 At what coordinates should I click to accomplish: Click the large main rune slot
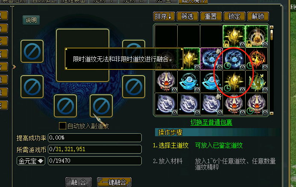click(x=83, y=55)
